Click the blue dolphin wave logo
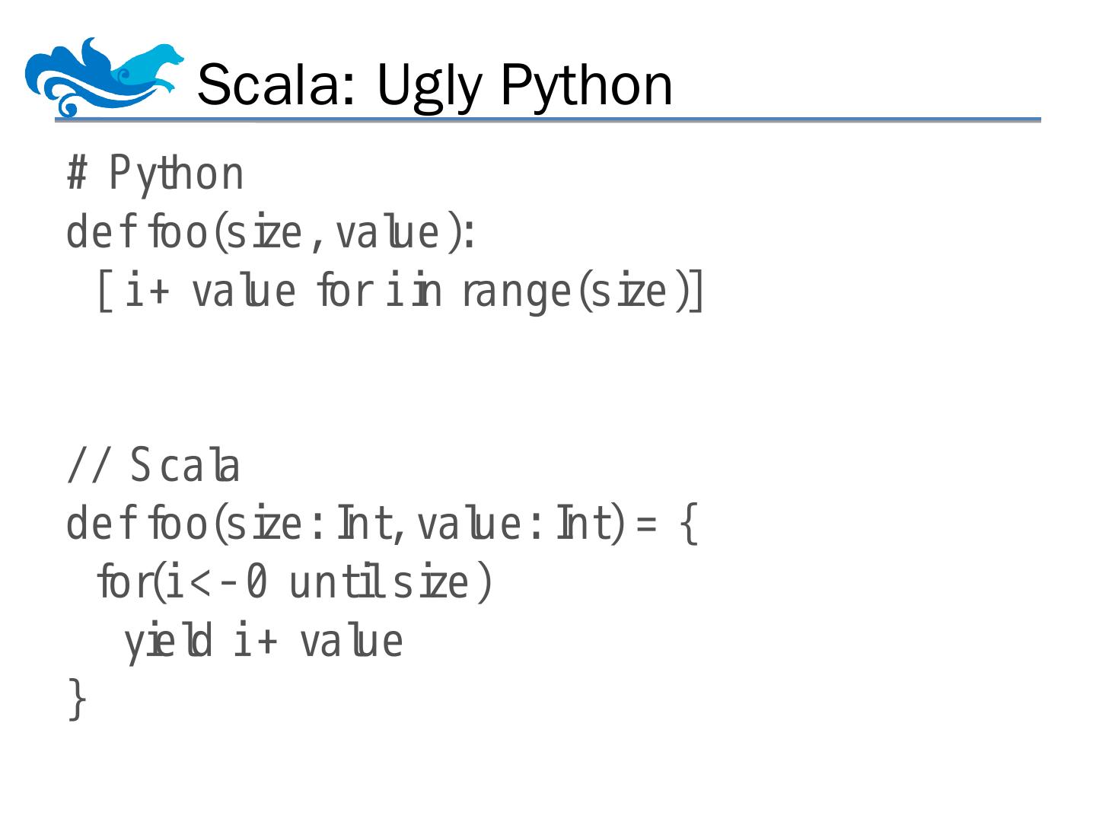Screen dimensions: 1096x822 pyautogui.click(x=103, y=76)
